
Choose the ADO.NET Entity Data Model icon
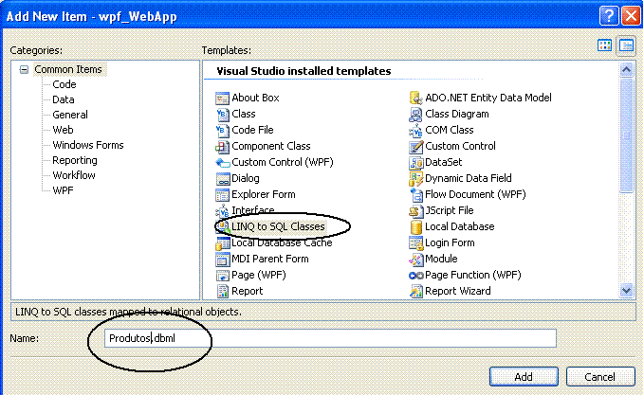point(415,98)
